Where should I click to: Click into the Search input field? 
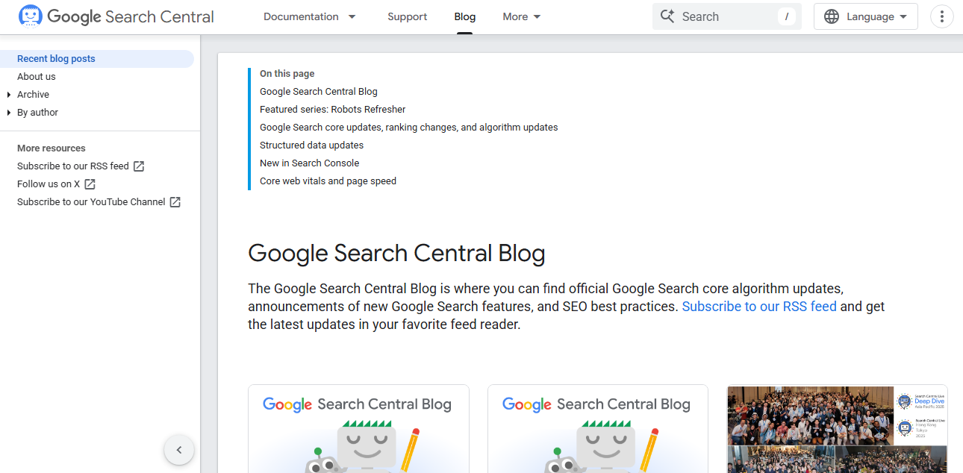point(724,16)
